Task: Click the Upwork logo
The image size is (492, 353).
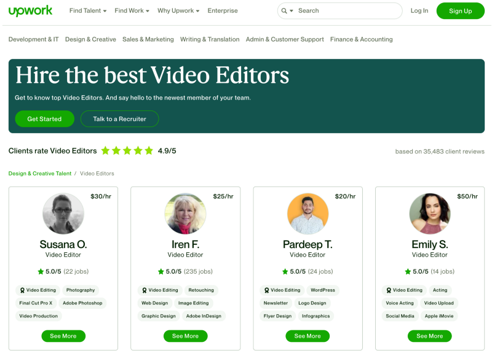Action: 30,10
